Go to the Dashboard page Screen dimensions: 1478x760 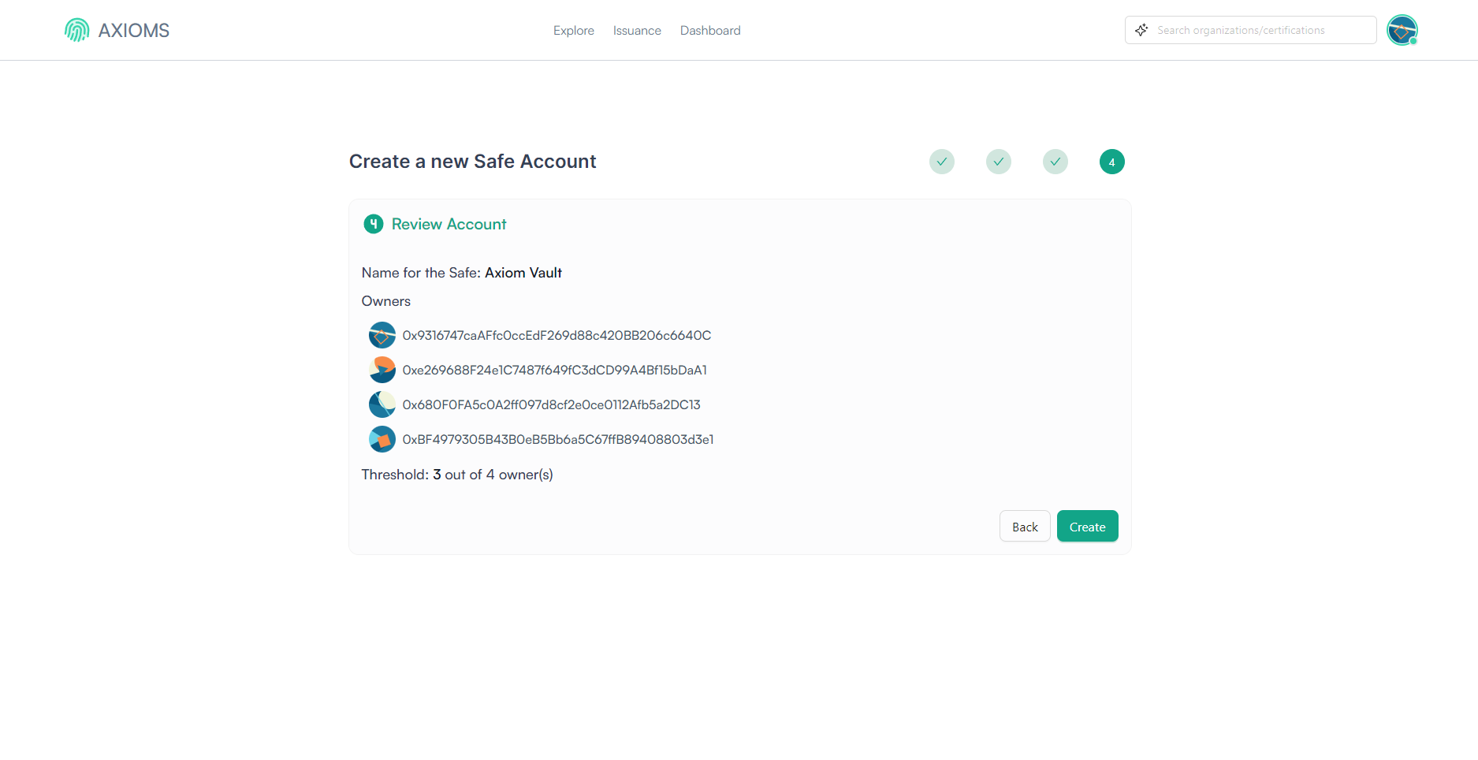coord(709,30)
